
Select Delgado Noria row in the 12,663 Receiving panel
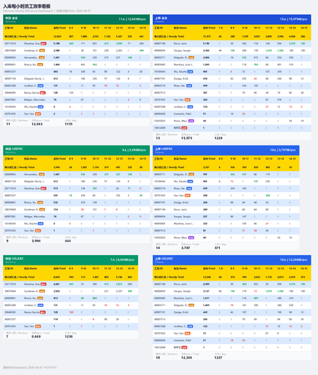click(76, 79)
